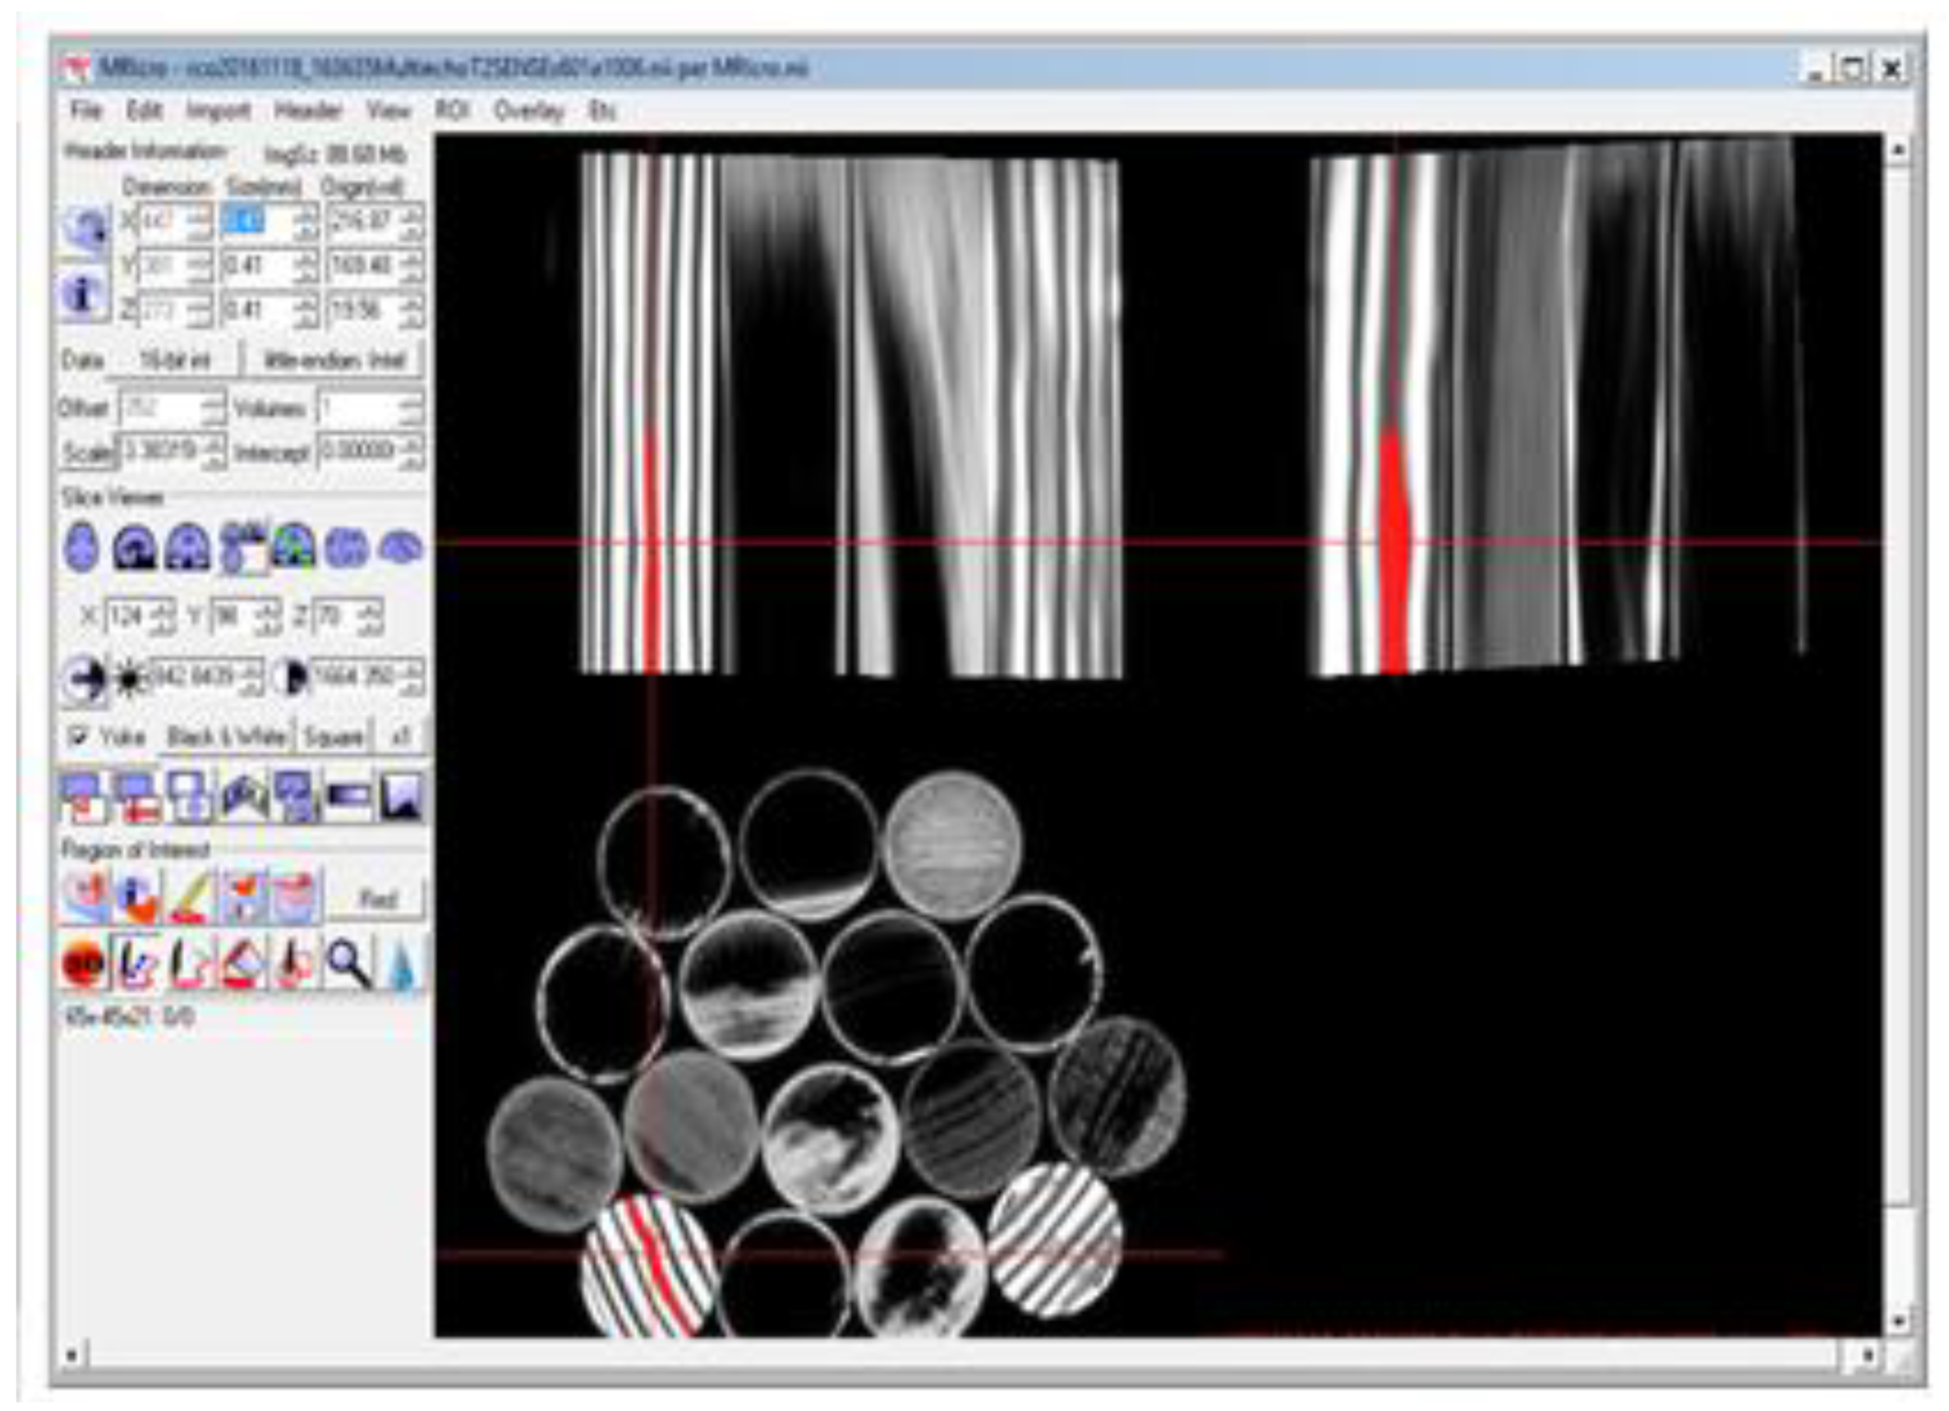Image resolution: width=1949 pixels, height=1411 pixels.
Task: Open the ROI menu
Action: click(451, 110)
